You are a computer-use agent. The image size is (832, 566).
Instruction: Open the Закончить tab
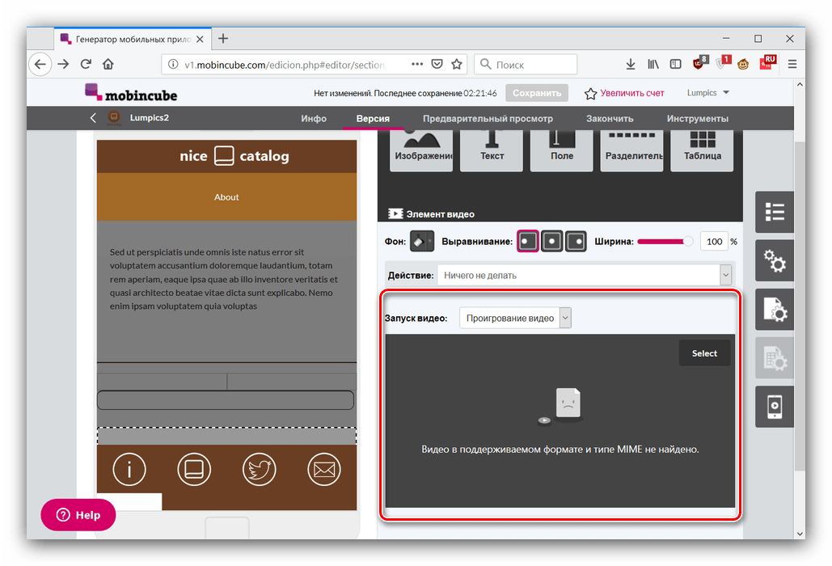[610, 118]
